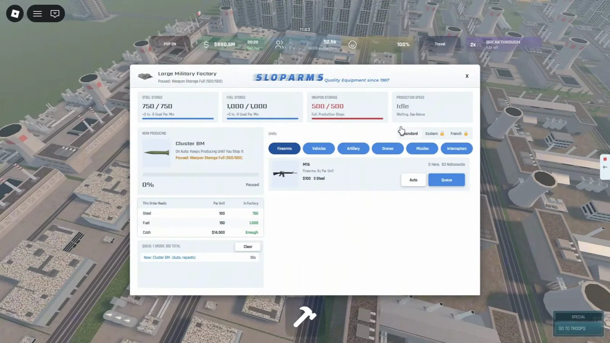This screenshot has width=610, height=343.
Task: Click the '11:03' clock text
Action: (305, 30)
